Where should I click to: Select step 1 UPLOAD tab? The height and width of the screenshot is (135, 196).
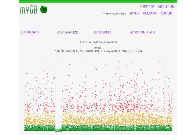tap(30, 32)
